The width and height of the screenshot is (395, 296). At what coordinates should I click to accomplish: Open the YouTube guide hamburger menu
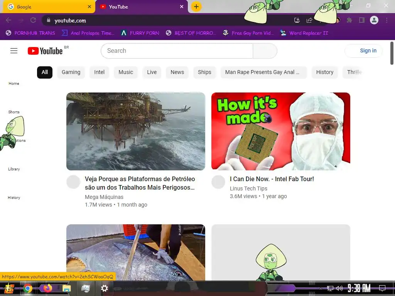[x=14, y=51]
